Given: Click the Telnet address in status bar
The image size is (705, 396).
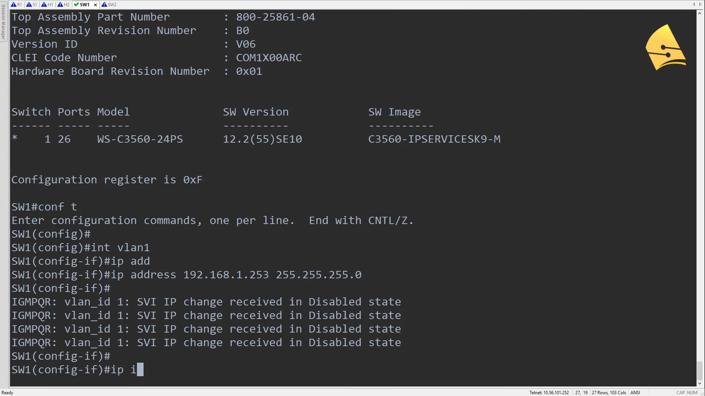Looking at the screenshot, I should point(549,393).
